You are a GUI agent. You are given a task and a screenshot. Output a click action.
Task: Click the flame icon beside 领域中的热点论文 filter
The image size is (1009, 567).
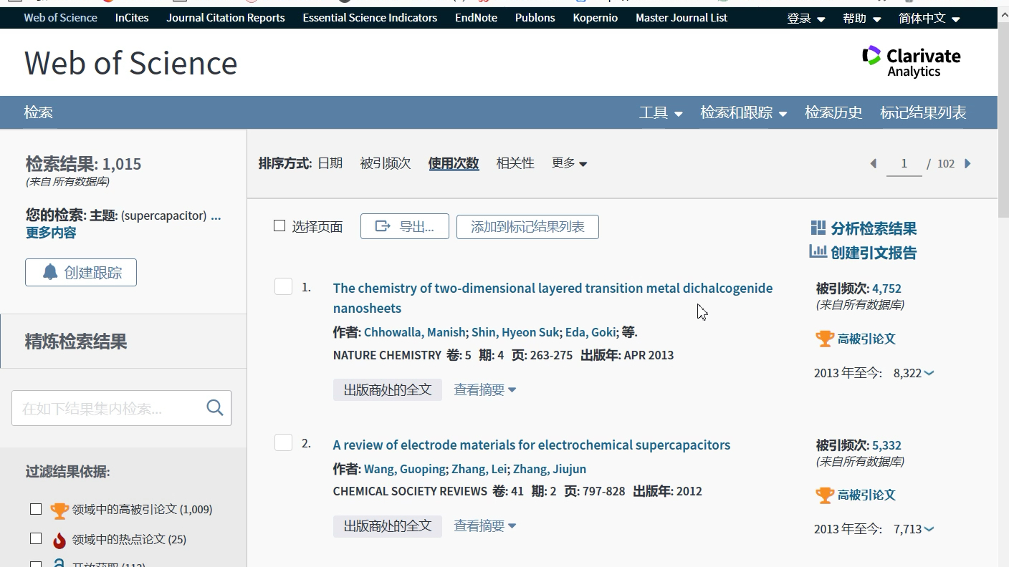point(59,540)
